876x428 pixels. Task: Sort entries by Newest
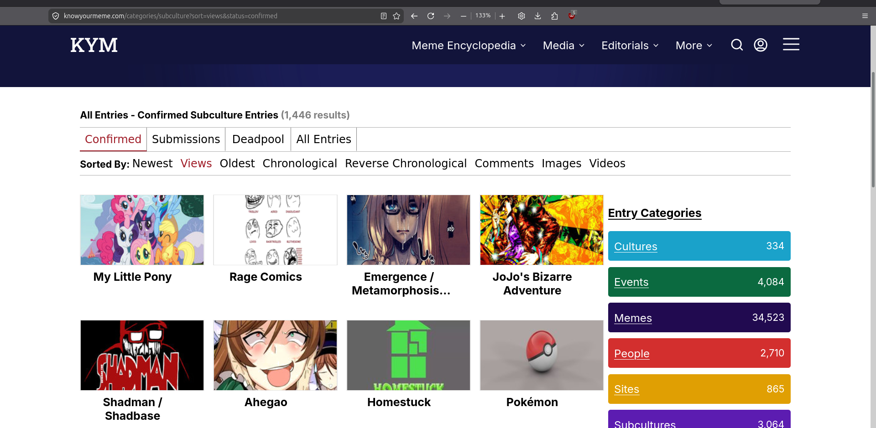pos(152,163)
